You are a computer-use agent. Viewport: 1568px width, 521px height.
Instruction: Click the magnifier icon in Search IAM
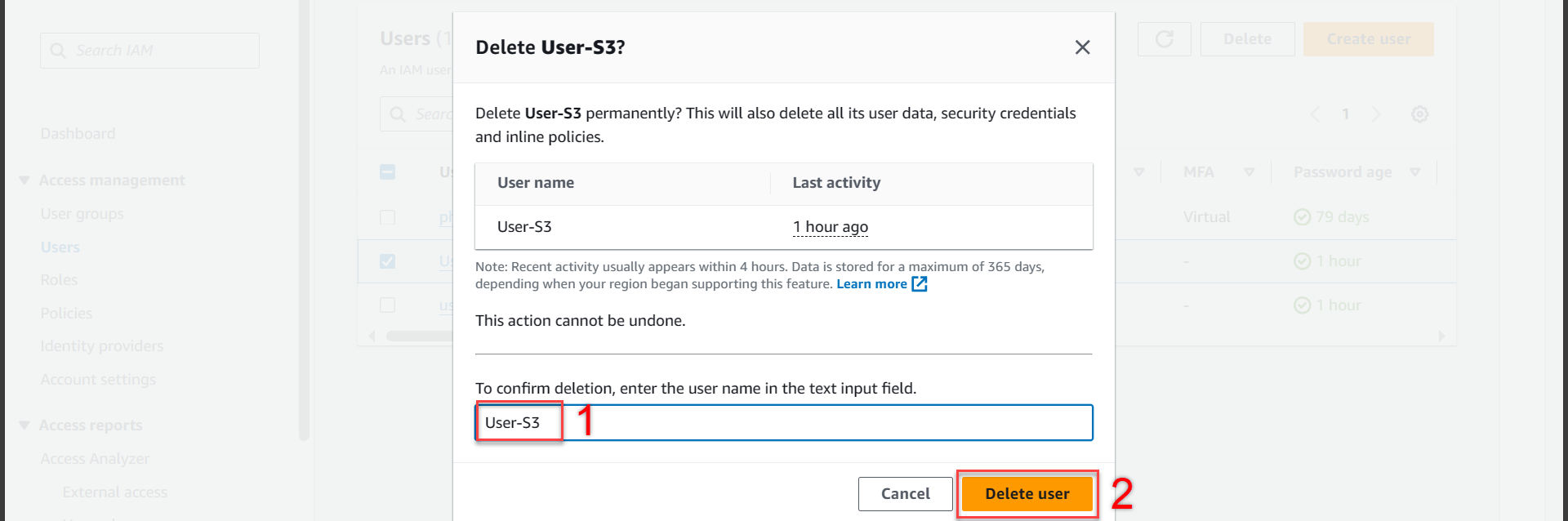[58, 51]
